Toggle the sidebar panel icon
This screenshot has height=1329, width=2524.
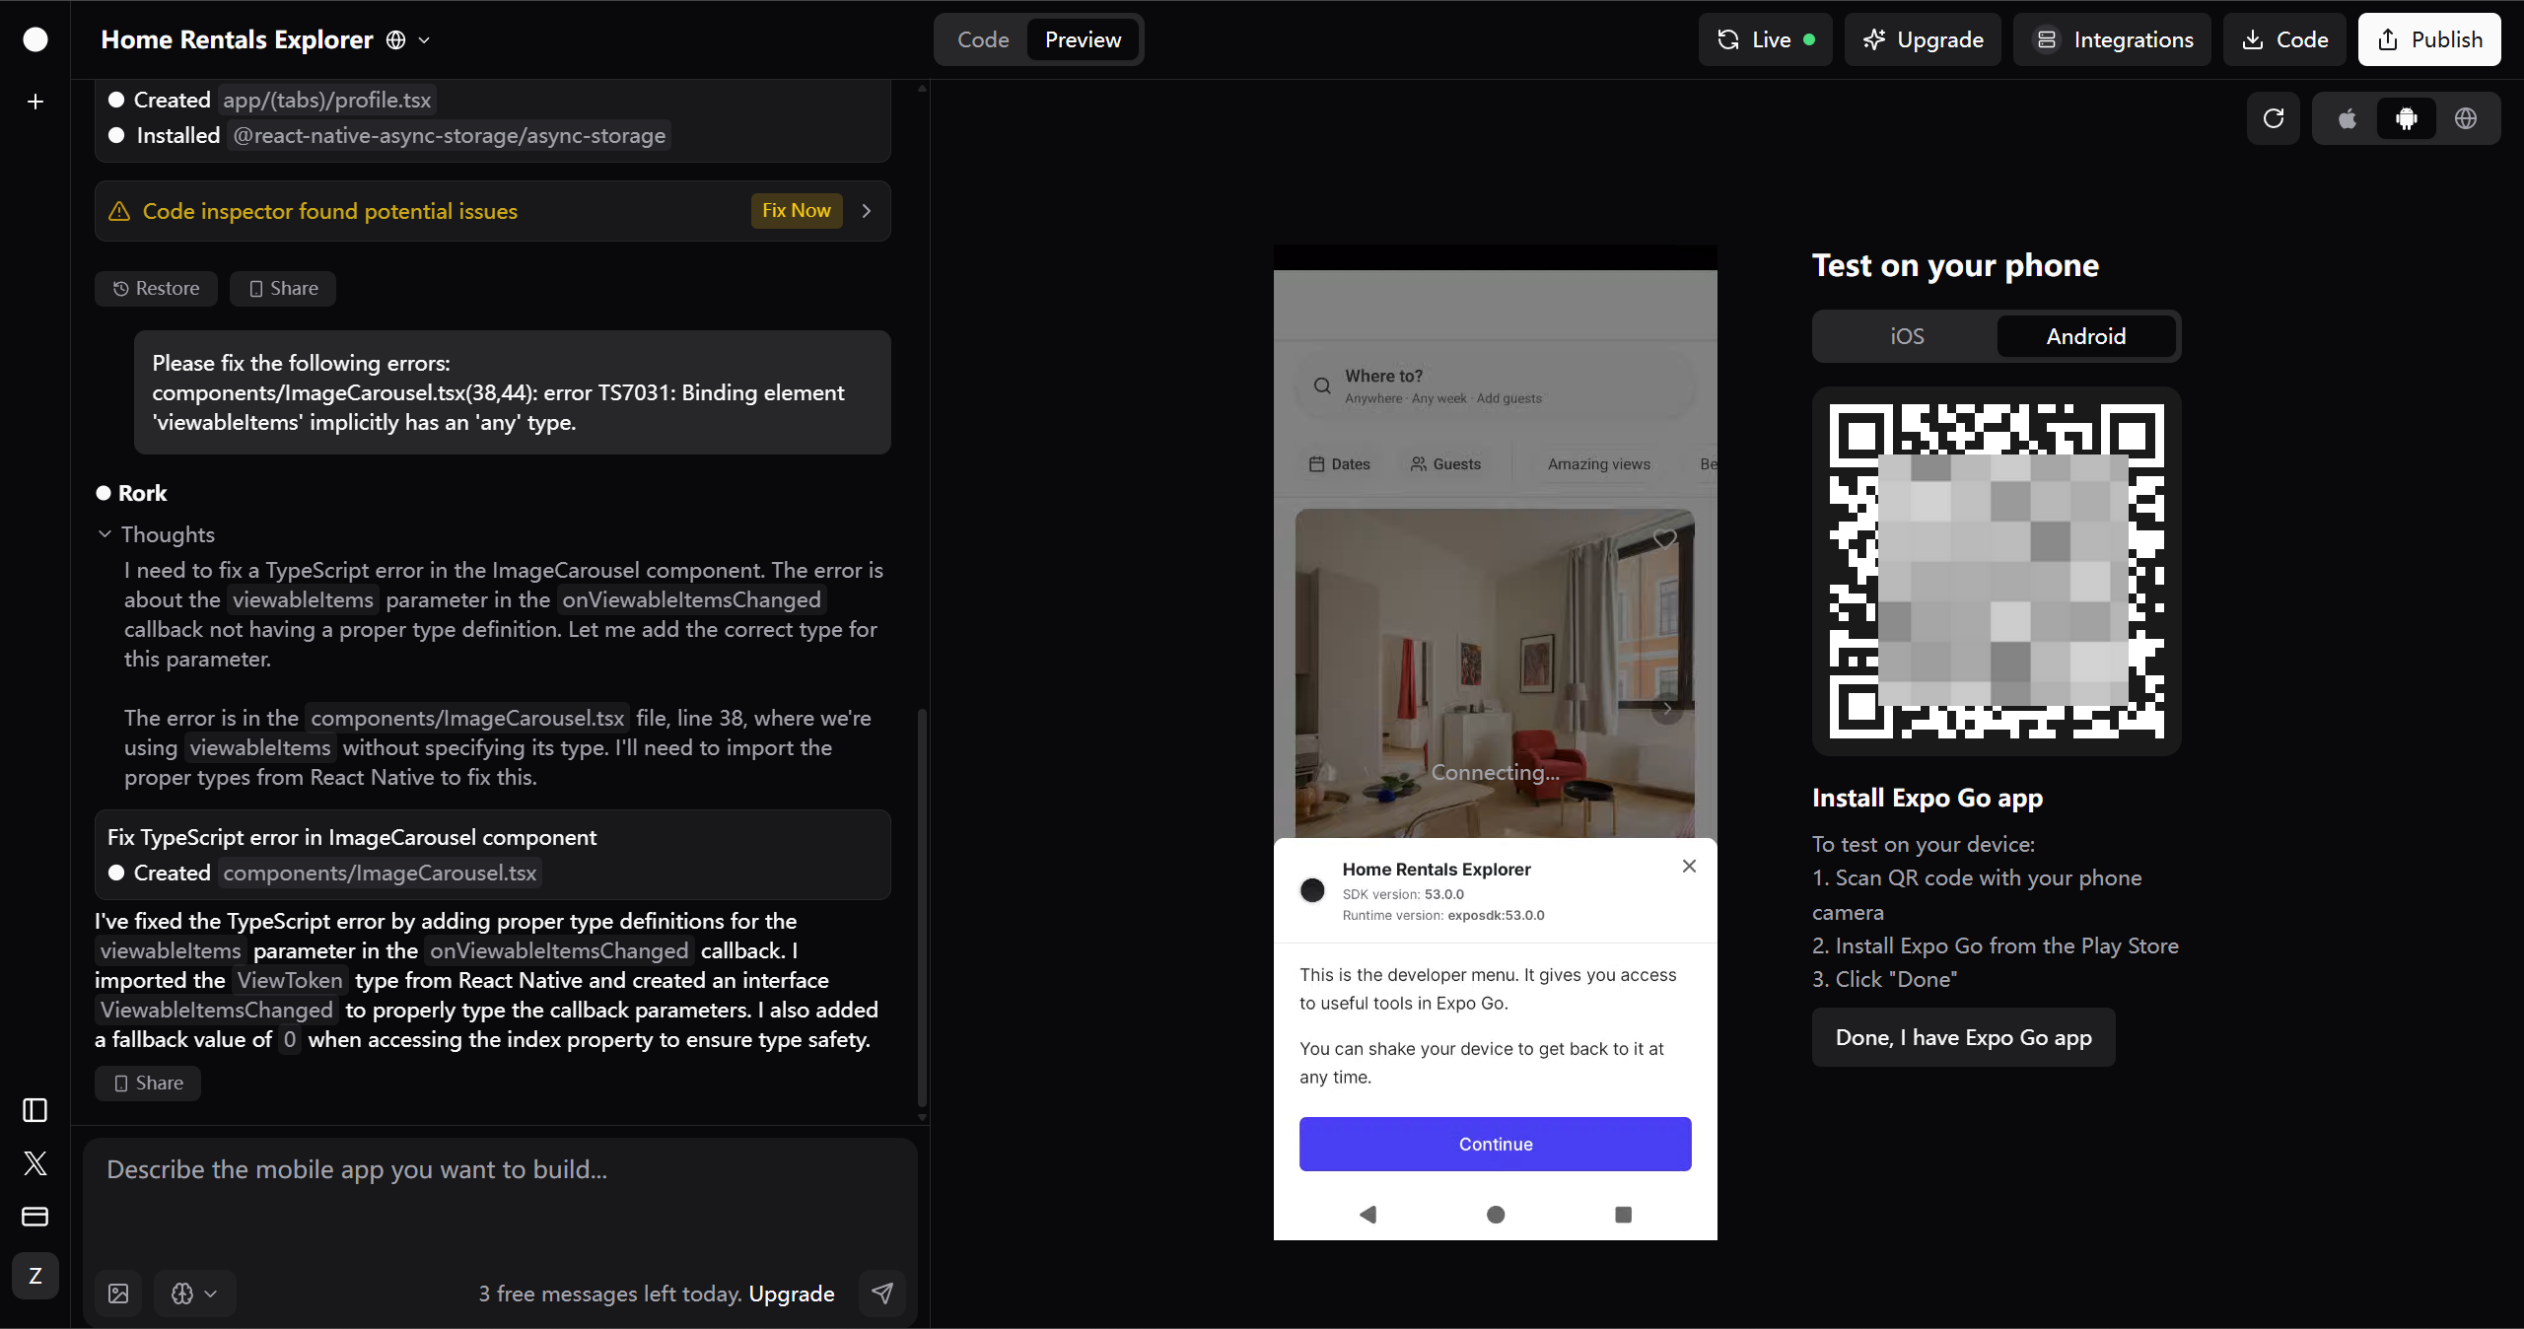point(35,1110)
